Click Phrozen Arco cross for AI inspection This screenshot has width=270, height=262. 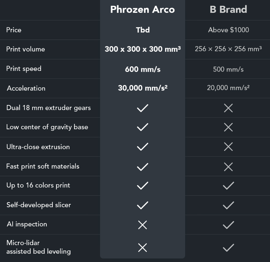point(142,225)
